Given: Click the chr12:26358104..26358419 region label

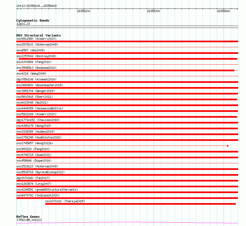Looking at the screenshot, I should (x=36, y=6).
